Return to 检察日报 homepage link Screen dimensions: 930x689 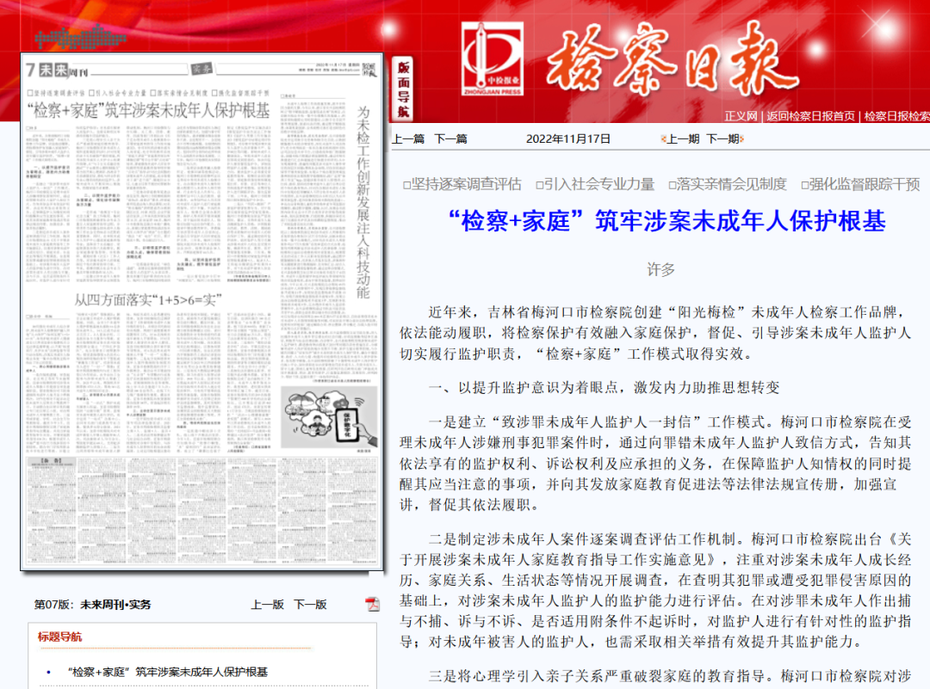point(810,116)
